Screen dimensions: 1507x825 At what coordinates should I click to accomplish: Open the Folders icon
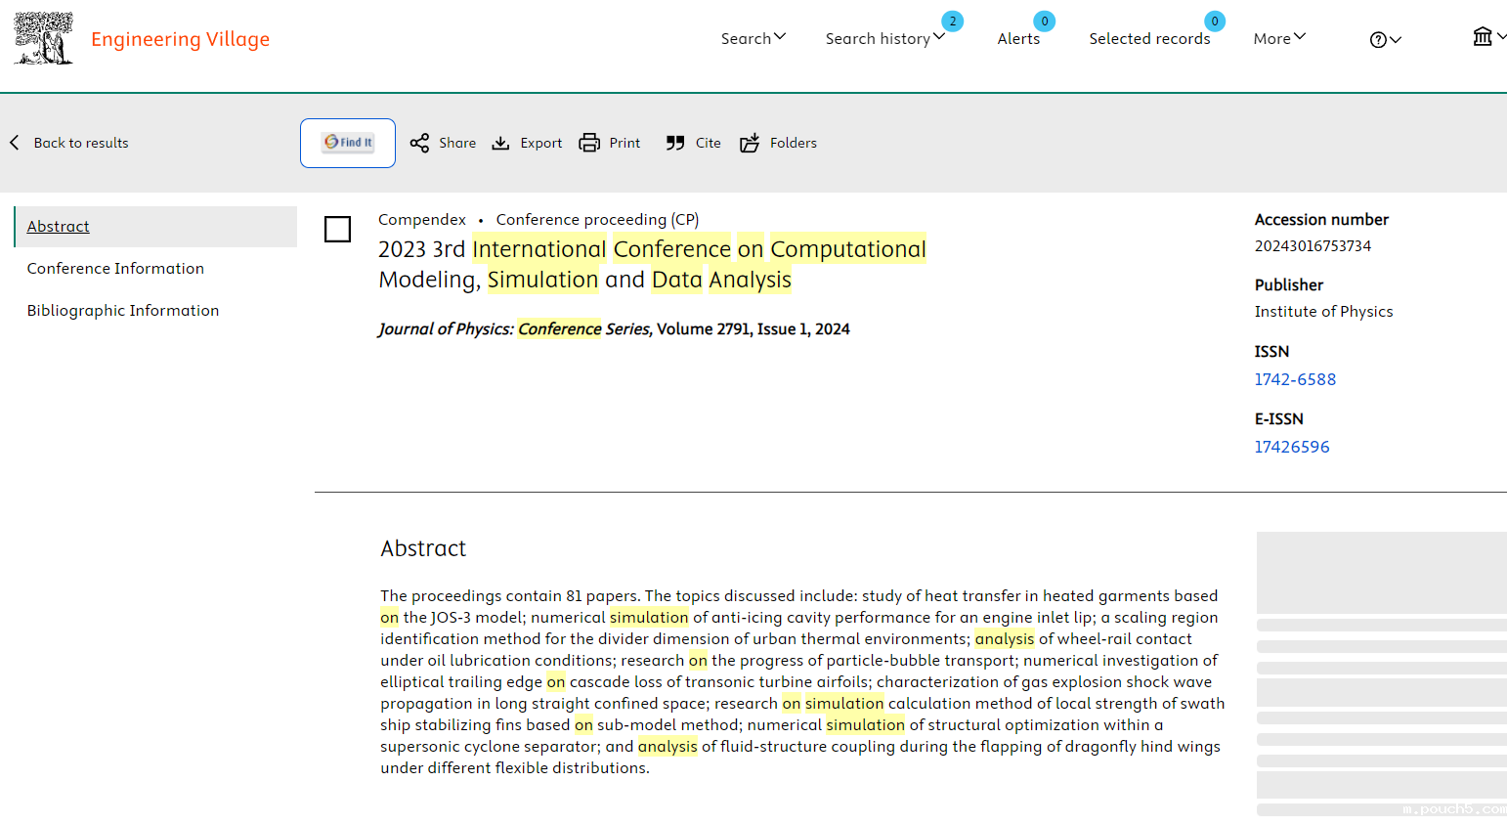point(750,143)
